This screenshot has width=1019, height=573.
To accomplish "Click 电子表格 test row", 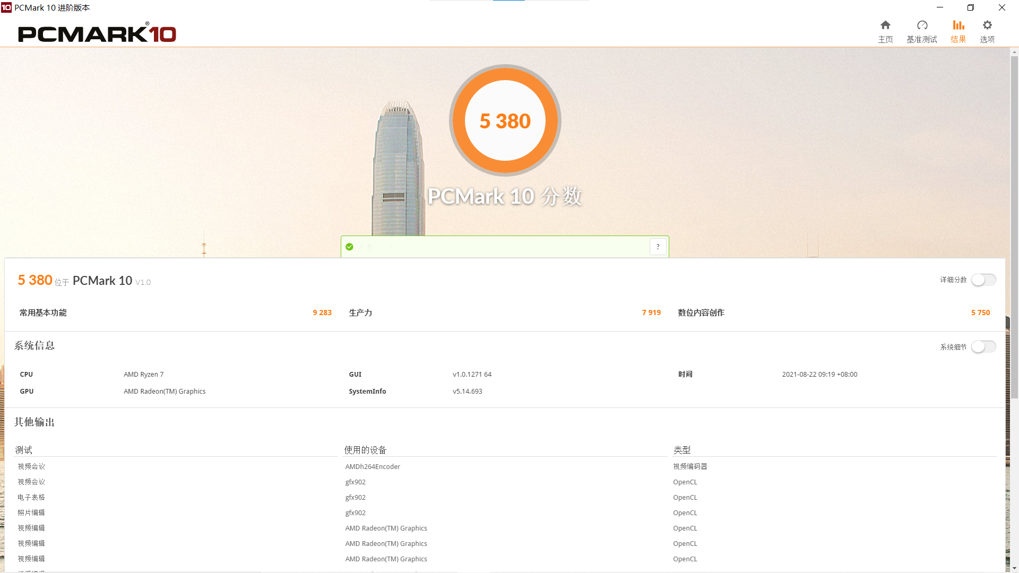I will 31,498.
